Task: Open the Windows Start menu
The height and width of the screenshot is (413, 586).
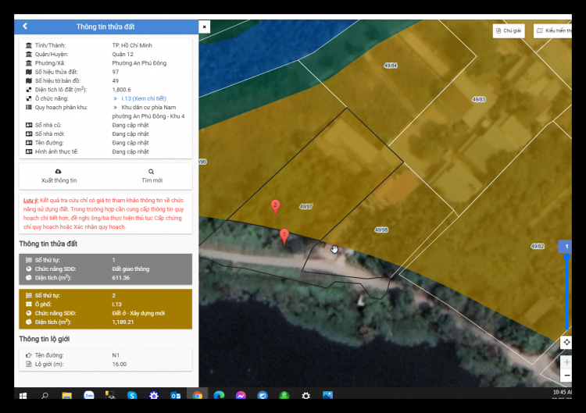Action: click(x=23, y=396)
